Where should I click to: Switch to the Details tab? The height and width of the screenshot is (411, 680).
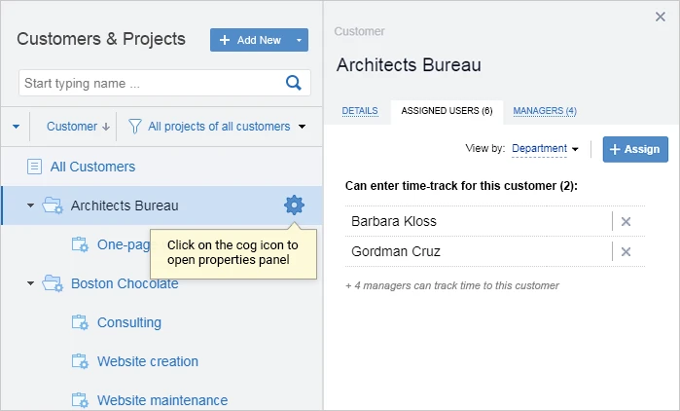pos(359,111)
